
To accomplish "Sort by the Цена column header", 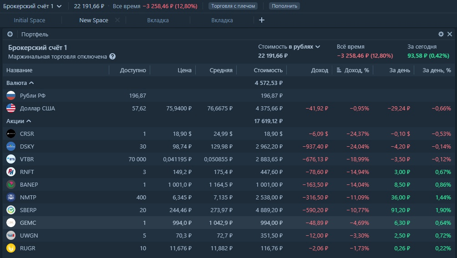I will [184, 70].
